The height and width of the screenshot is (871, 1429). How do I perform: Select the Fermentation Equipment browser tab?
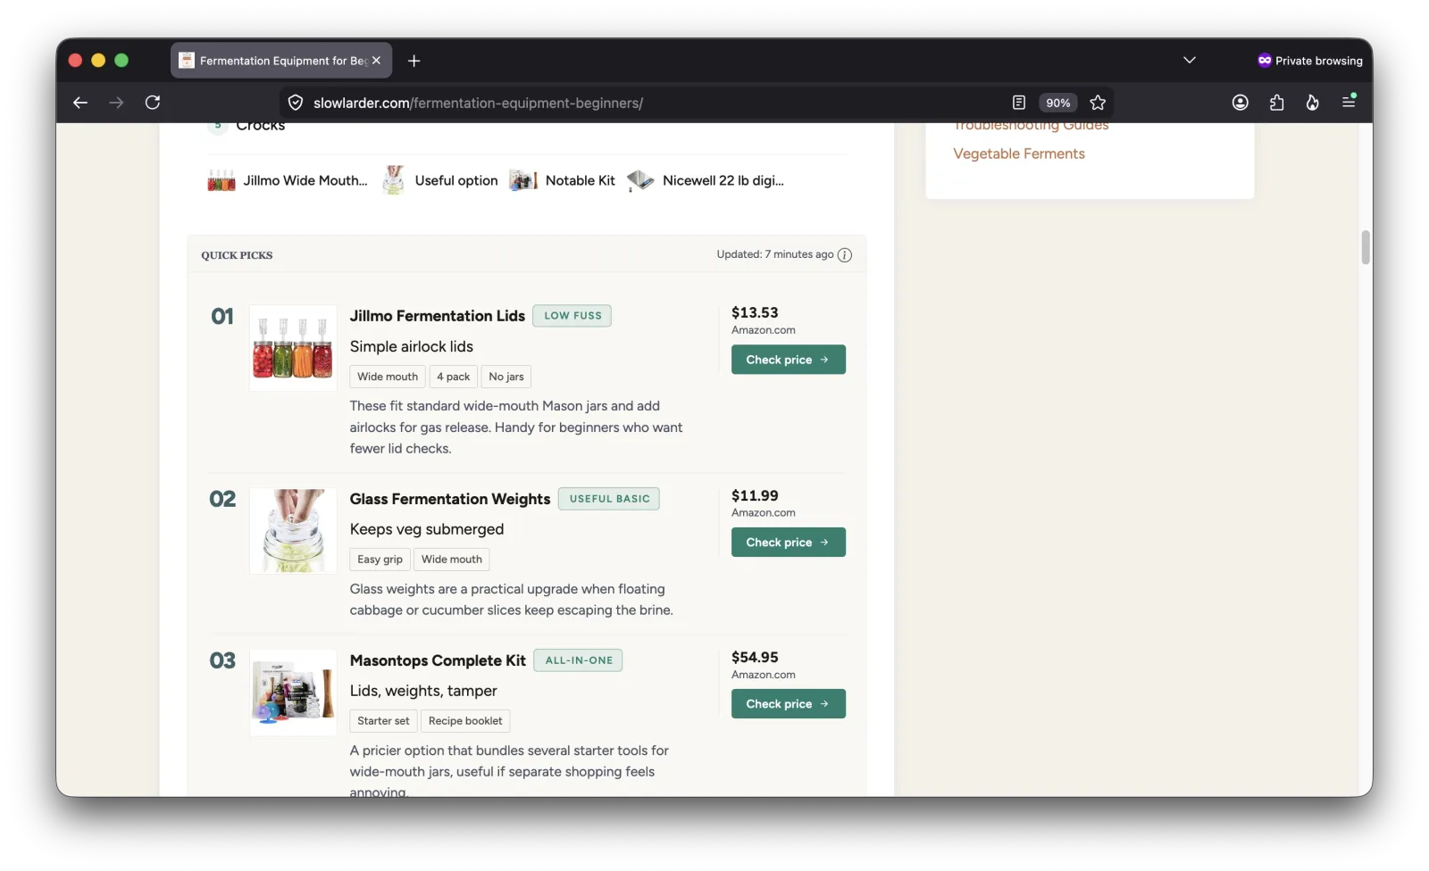point(281,61)
